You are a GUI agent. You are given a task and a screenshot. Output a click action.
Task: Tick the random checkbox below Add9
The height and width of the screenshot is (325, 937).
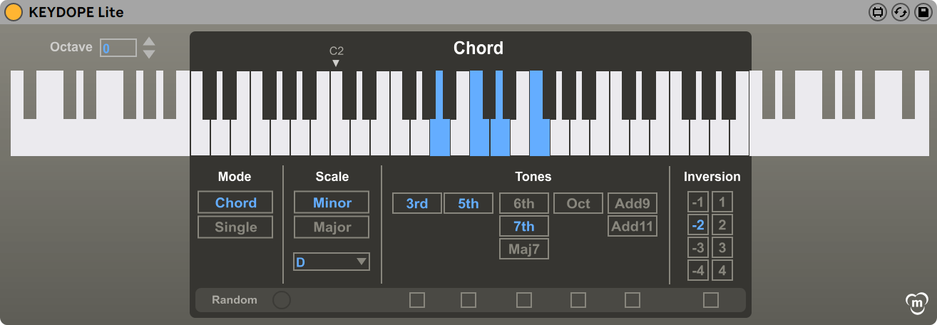[x=633, y=300]
